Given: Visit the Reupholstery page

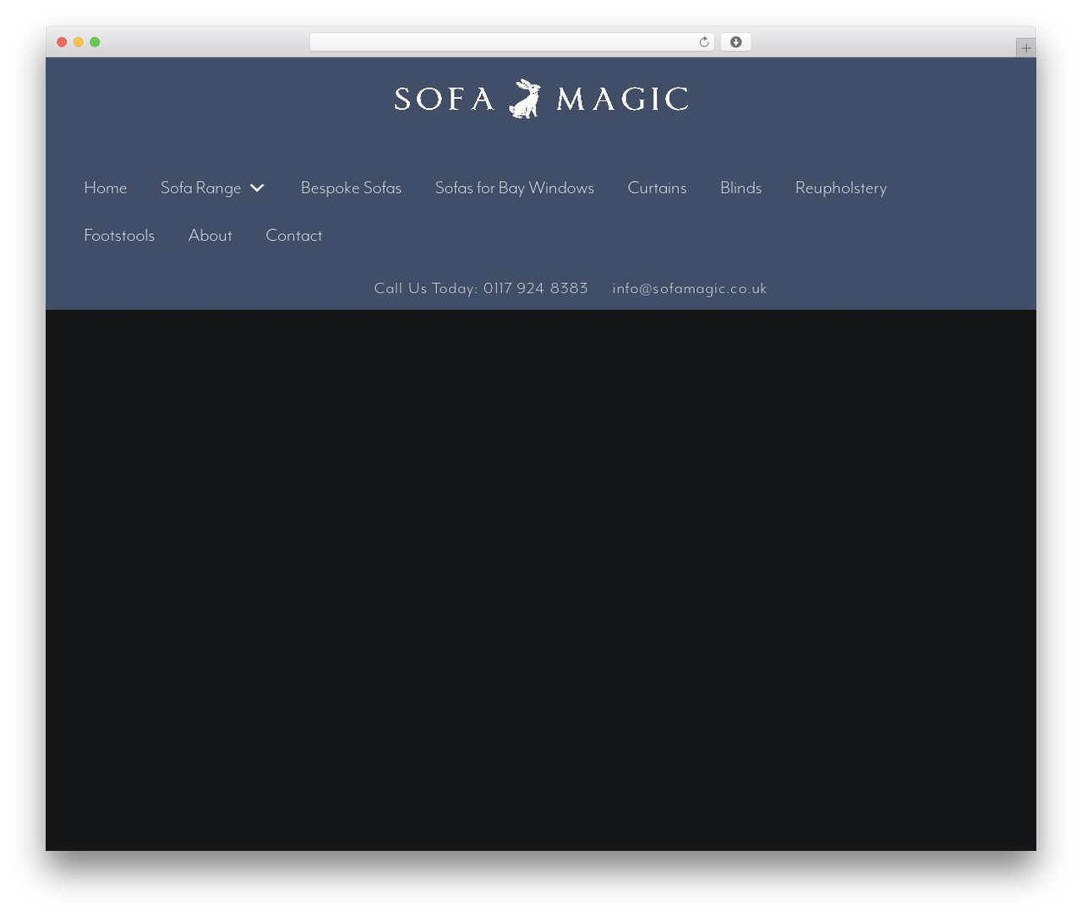Looking at the screenshot, I should coord(841,188).
